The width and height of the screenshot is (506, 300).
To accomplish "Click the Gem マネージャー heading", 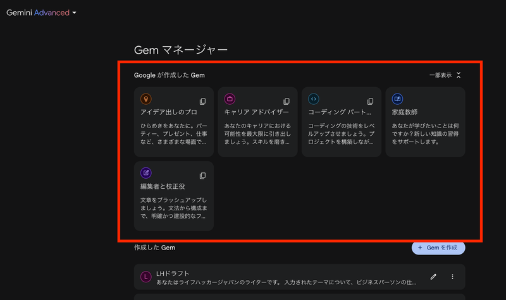I will point(181,50).
